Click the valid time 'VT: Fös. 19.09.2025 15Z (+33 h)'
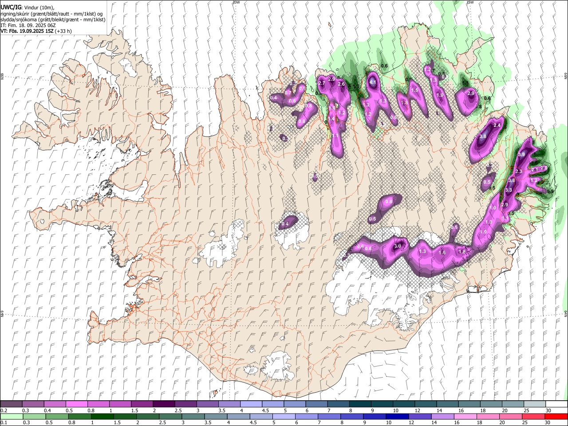This screenshot has height=426, width=568. 36,31
